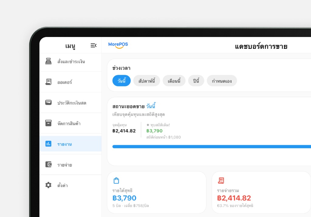Click the cash drawer icon beside ประวัติกะเงินสด
The image size is (311, 217).
click(48, 102)
